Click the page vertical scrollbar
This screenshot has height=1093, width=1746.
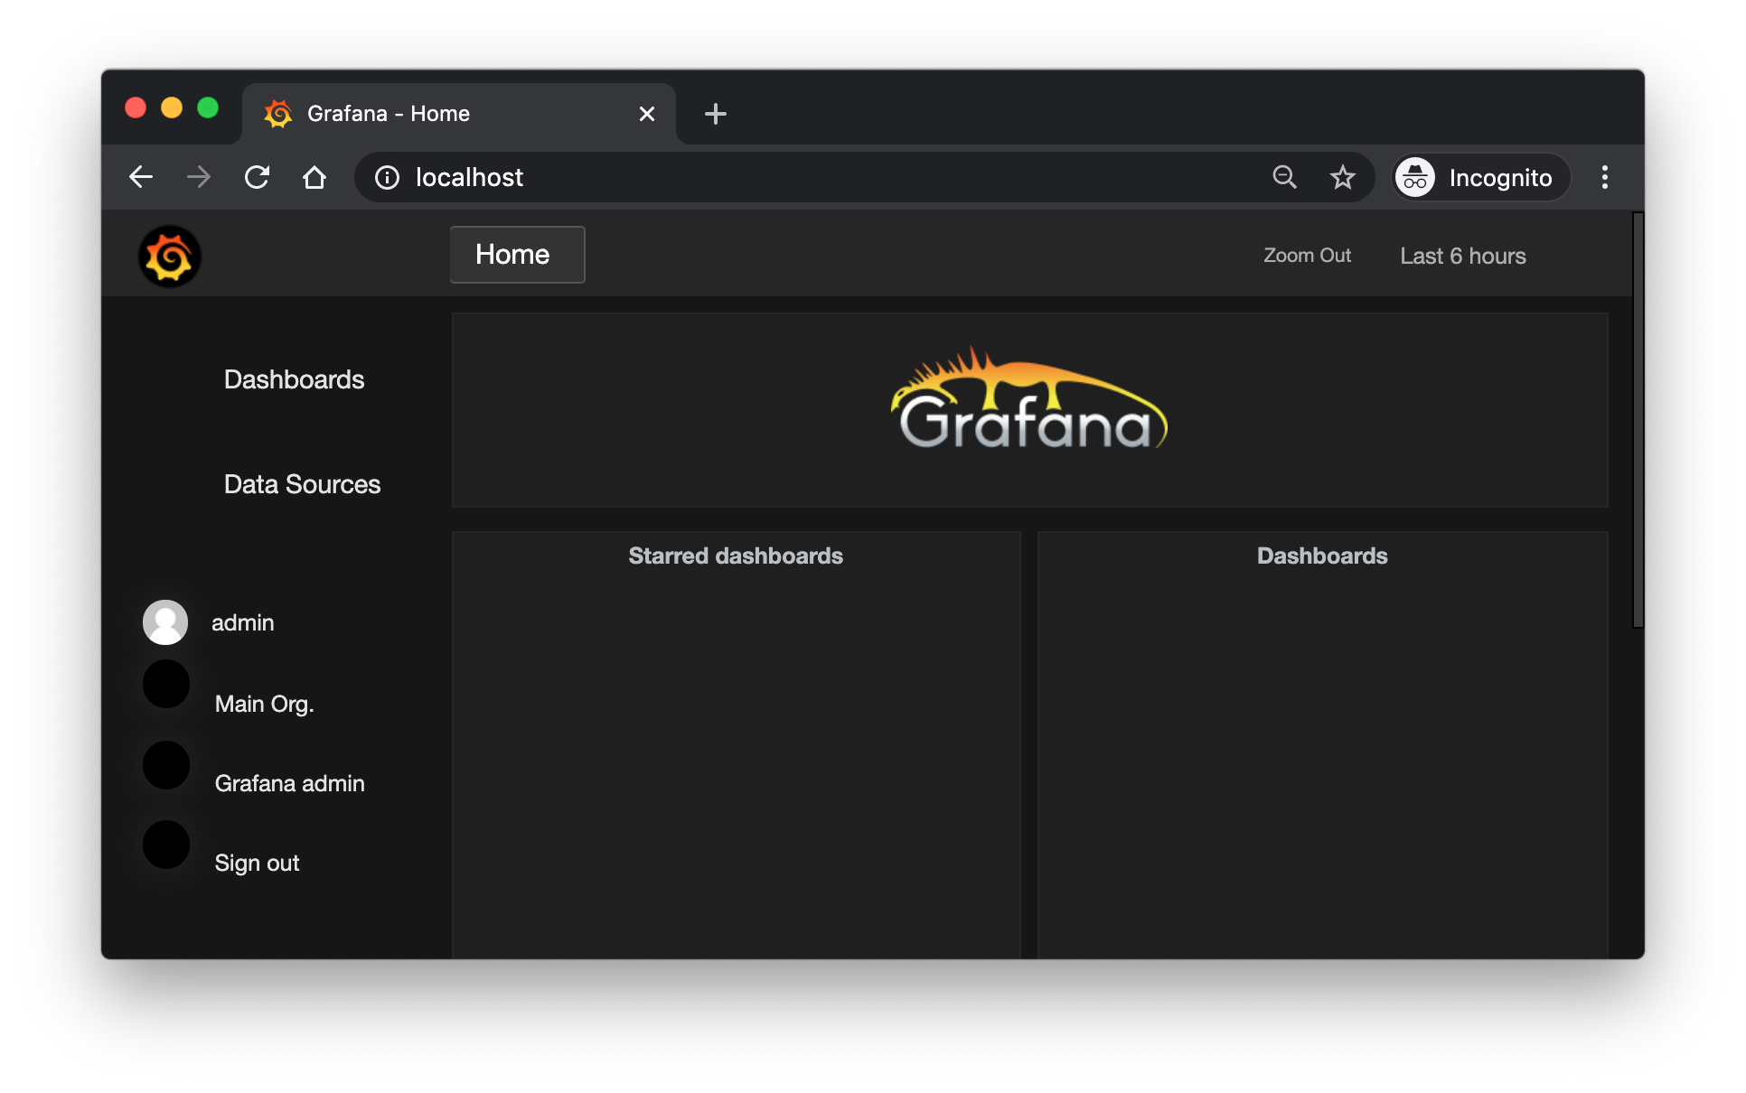coord(1638,420)
